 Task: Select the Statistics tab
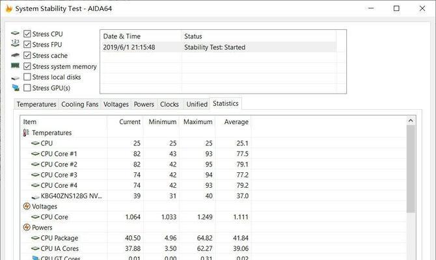[x=226, y=103]
